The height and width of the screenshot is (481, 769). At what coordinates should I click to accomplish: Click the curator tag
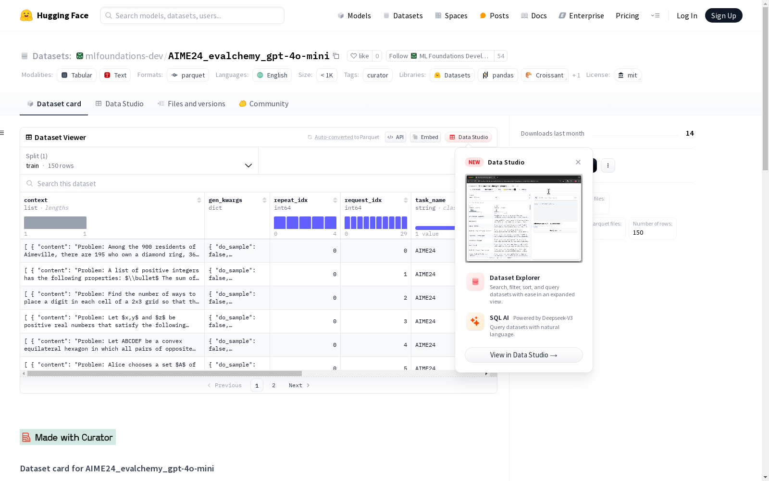378,75
